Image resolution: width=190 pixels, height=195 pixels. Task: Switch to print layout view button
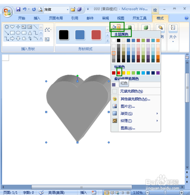[x=107, y=193]
